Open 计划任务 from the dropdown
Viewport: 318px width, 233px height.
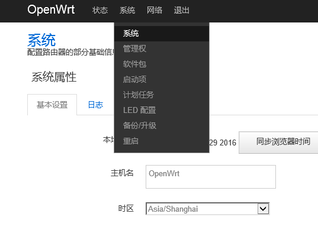coord(162,95)
